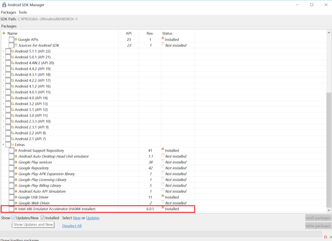The image size is (332, 241).
Task: Click the Deselect All link
Action: [72, 226]
